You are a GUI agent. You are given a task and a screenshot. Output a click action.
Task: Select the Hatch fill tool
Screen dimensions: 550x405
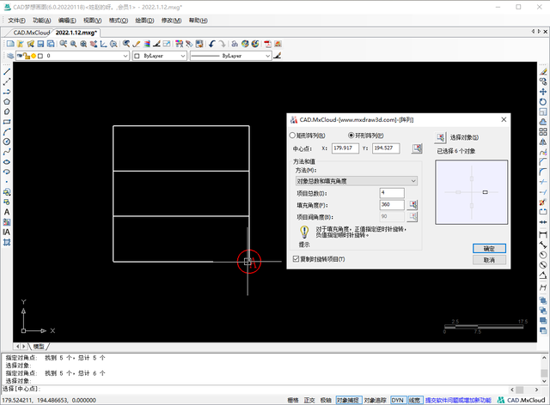(x=7, y=242)
